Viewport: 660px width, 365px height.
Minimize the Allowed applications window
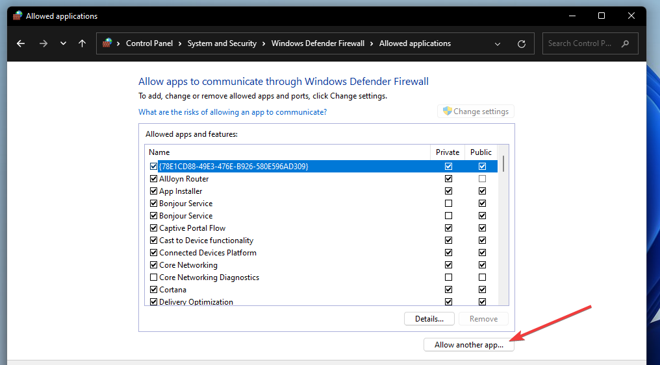pyautogui.click(x=572, y=16)
